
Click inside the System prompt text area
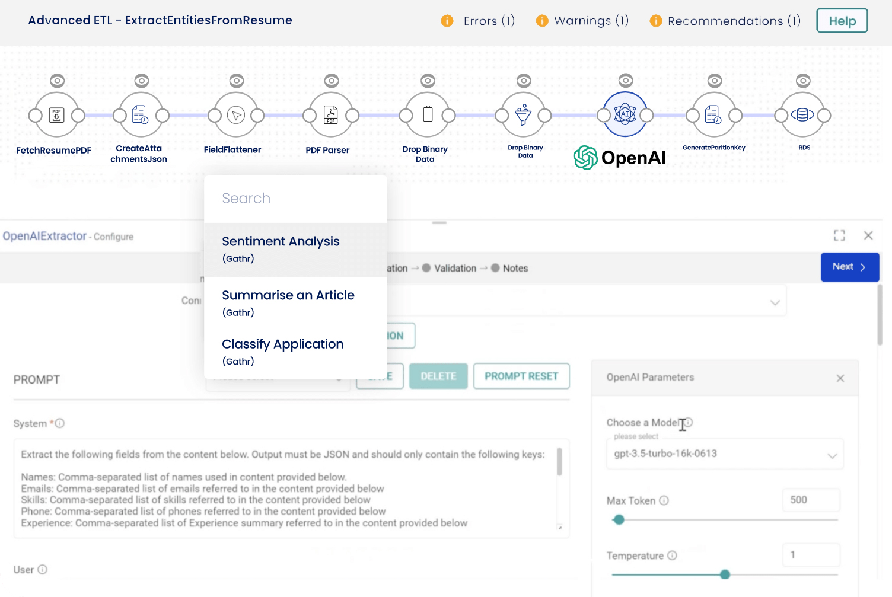[x=291, y=489]
